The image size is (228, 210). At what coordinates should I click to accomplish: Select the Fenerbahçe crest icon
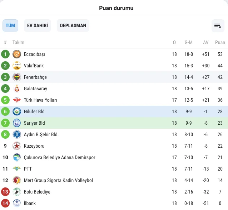[x=17, y=77]
